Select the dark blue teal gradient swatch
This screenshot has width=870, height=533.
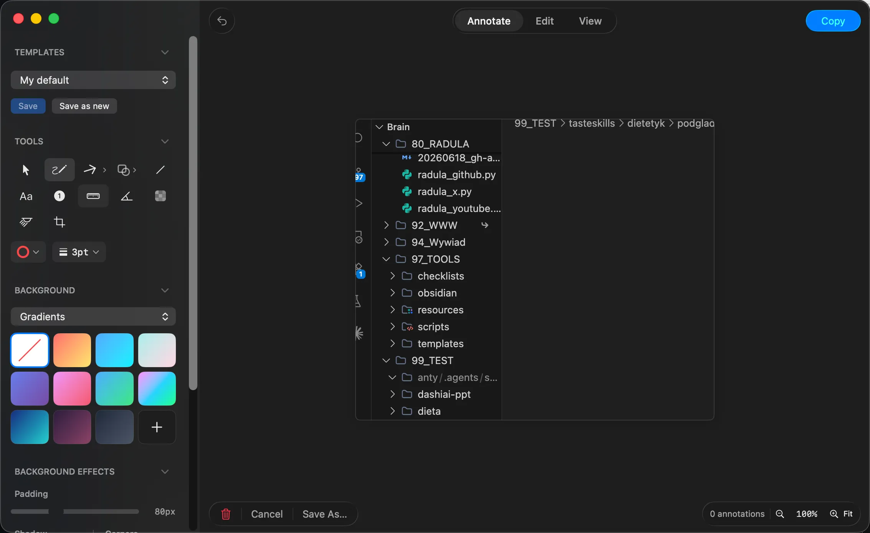click(30, 427)
